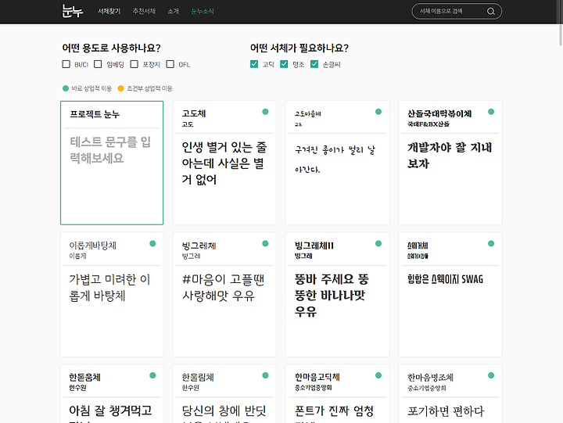
Task: Click the green dot on 빙그레체II card
Action: click(378, 243)
